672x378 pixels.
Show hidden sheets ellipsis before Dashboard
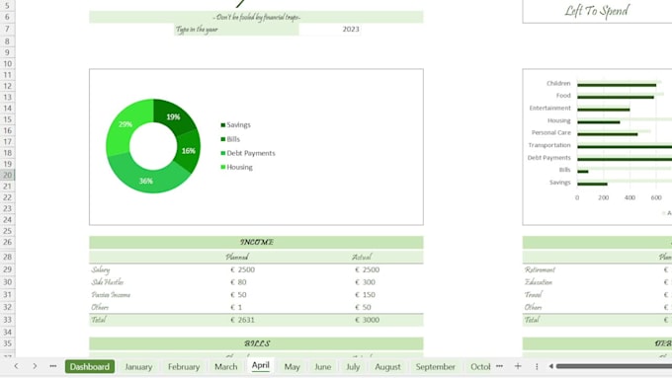tap(53, 366)
